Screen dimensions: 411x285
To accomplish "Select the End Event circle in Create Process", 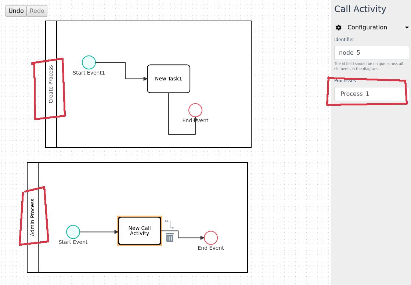I will [195, 110].
